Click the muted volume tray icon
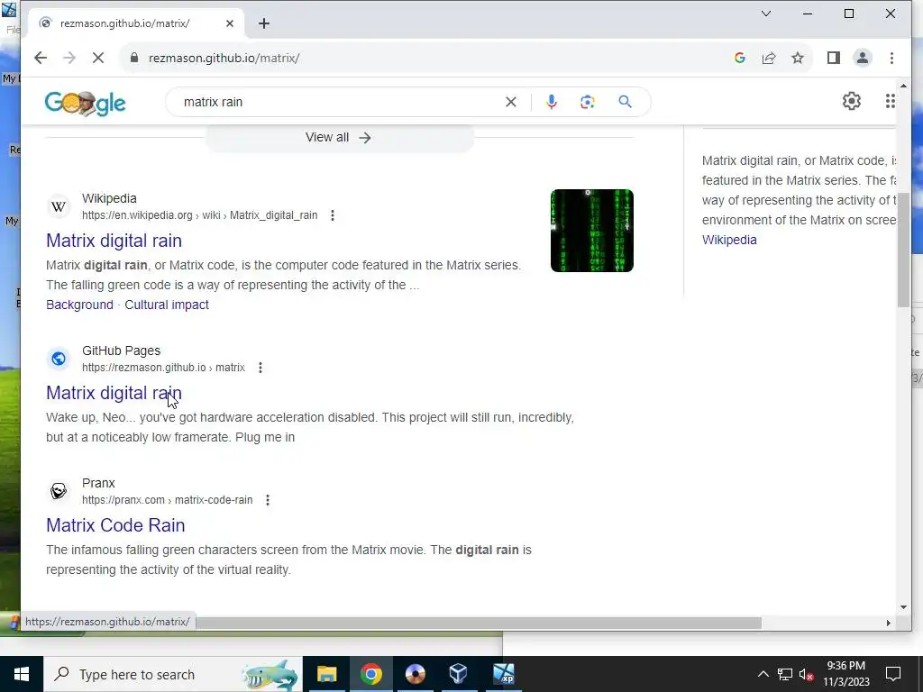 click(807, 674)
